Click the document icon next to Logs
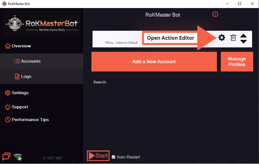This screenshot has height=164, width=259. click(17, 76)
